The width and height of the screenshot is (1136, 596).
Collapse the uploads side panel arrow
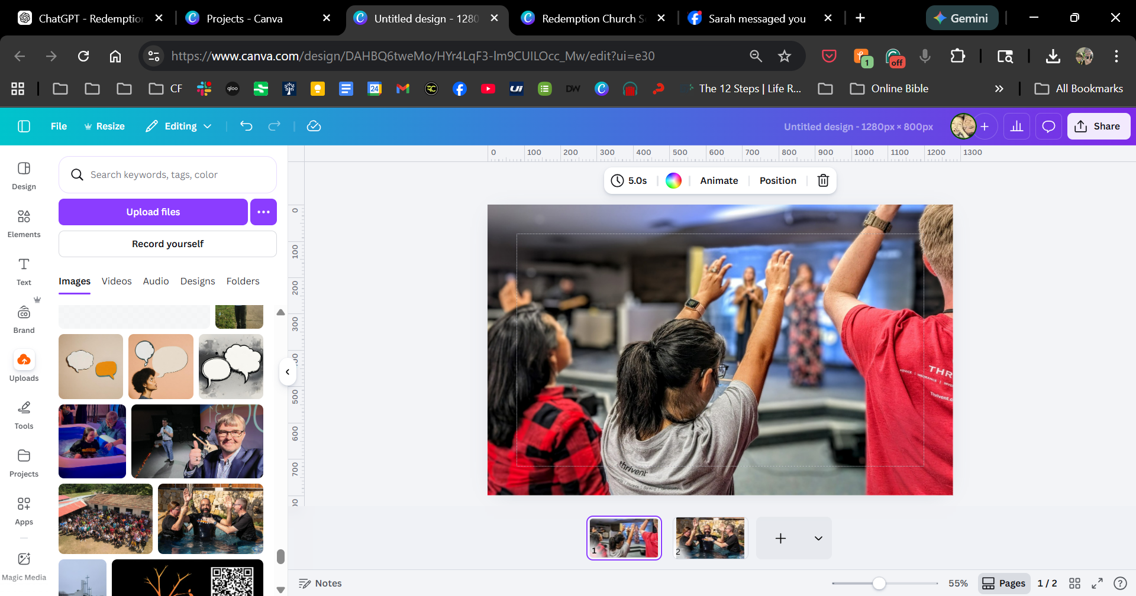[288, 372]
